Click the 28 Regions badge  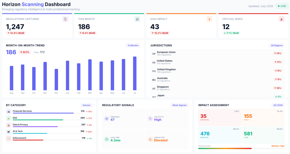click(277, 46)
